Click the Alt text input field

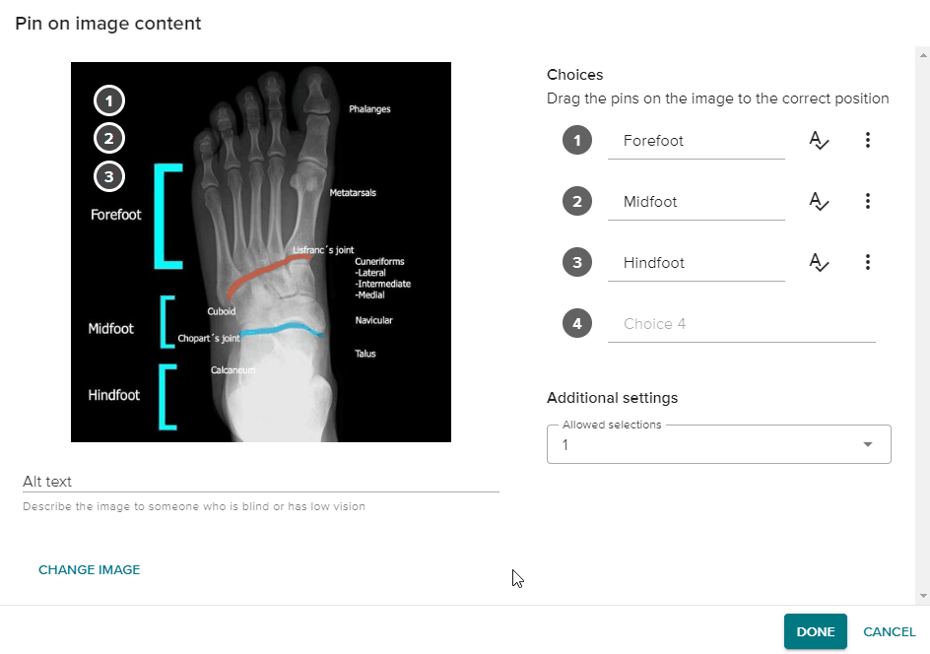pyautogui.click(x=261, y=482)
